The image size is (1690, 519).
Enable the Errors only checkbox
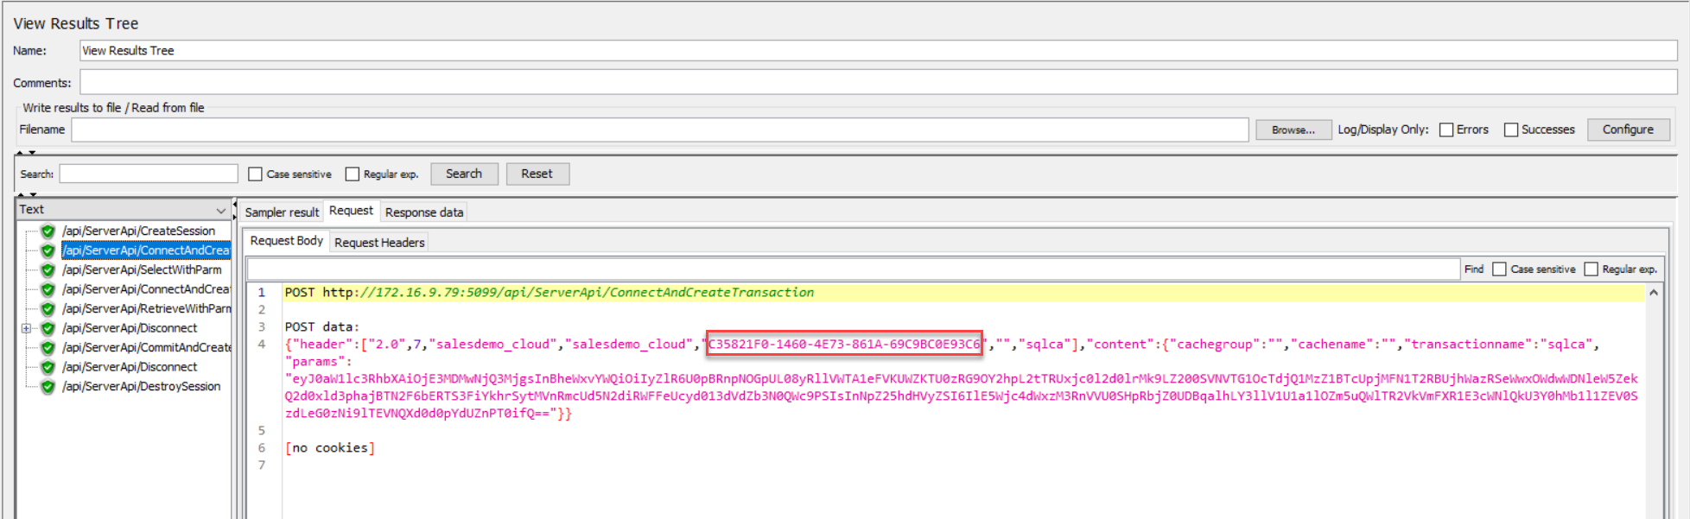[x=1446, y=130]
